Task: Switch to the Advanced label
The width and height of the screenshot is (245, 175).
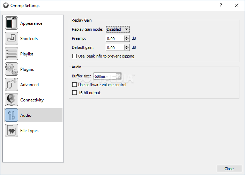Action: pos(29,85)
